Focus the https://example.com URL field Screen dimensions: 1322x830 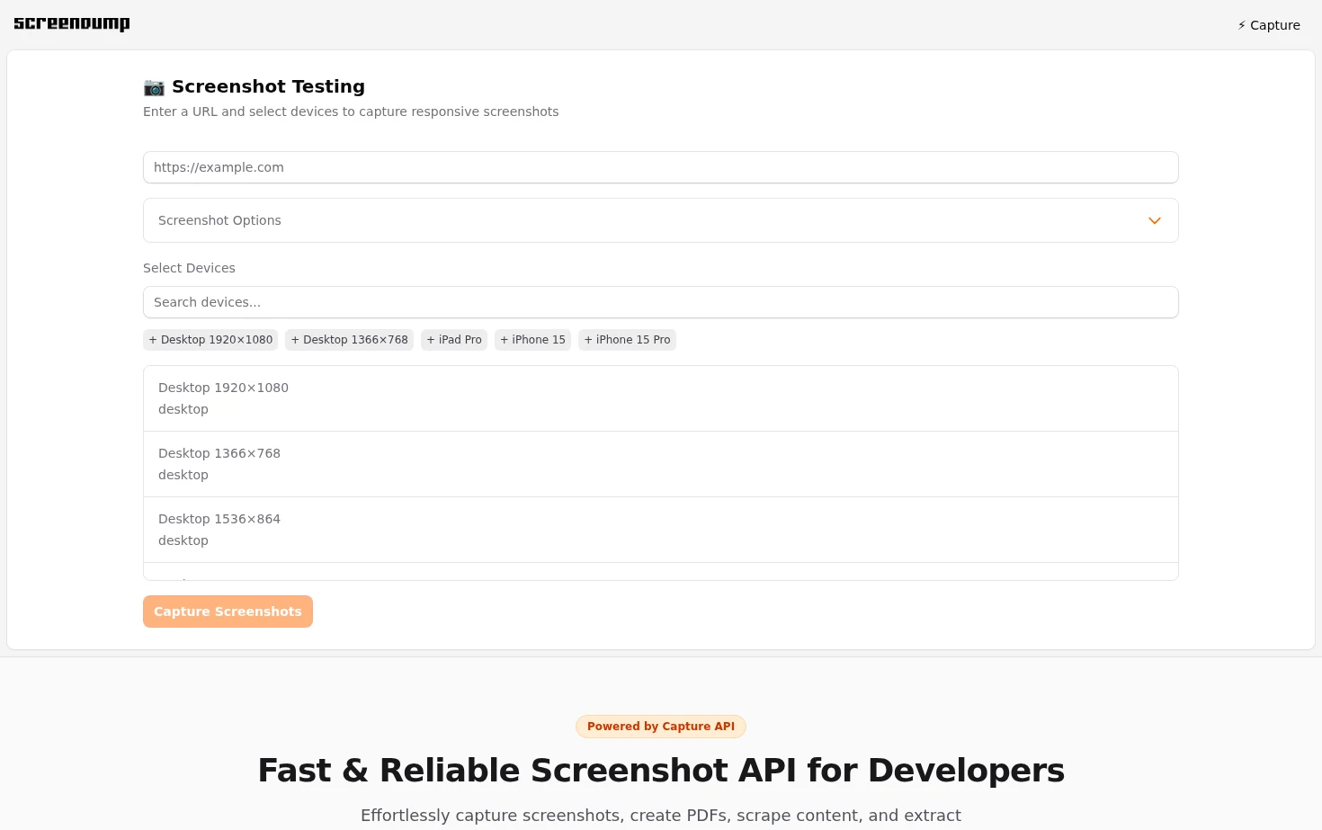click(661, 167)
